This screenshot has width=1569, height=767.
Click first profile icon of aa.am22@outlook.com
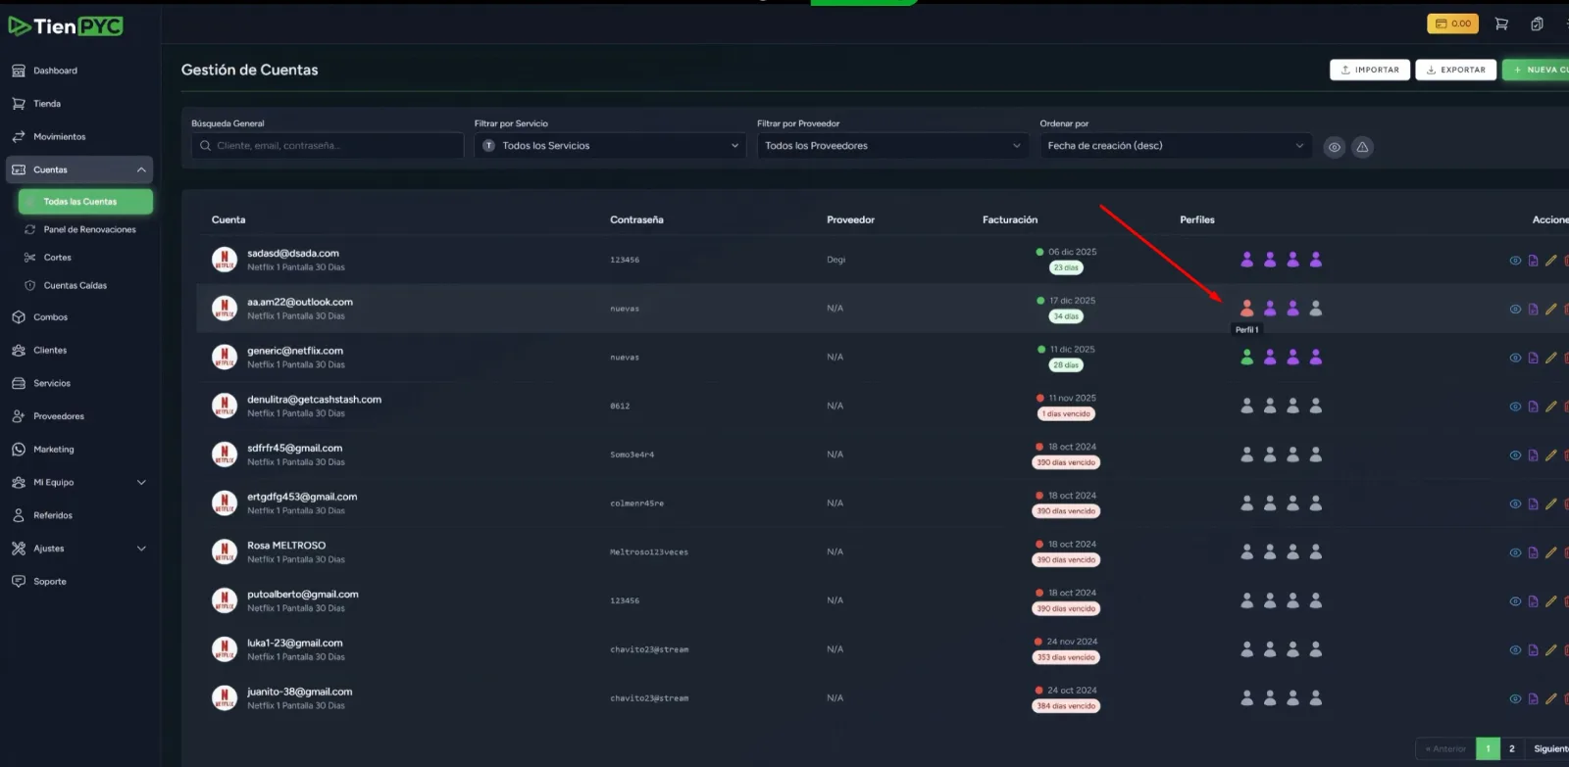click(x=1246, y=309)
